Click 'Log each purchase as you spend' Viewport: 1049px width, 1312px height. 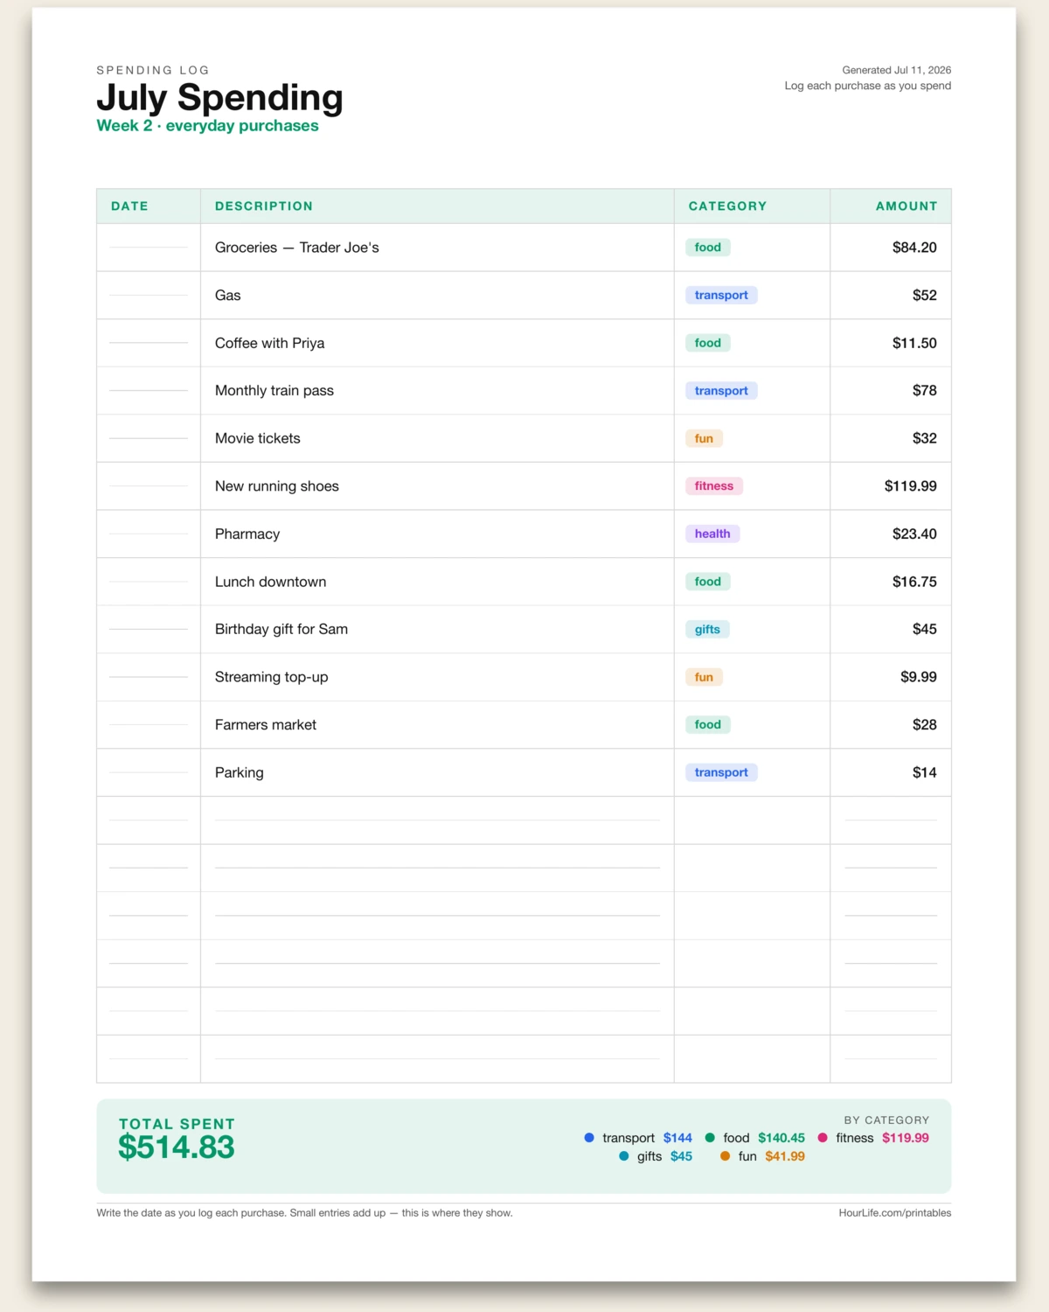[x=867, y=86]
